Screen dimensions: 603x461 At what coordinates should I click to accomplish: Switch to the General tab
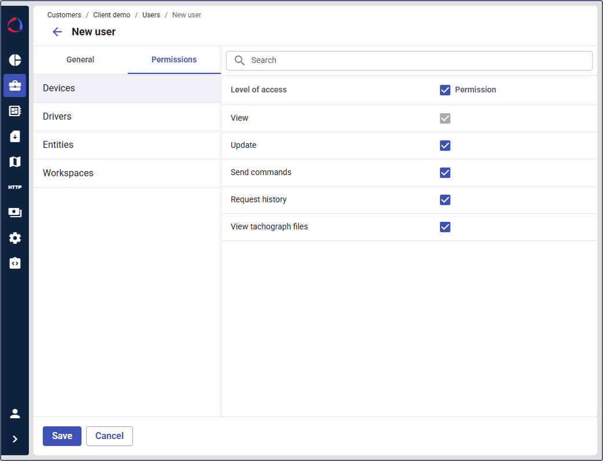(80, 60)
